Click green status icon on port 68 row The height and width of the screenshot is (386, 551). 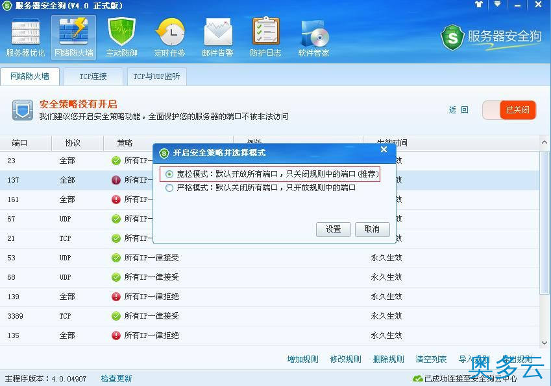116,277
